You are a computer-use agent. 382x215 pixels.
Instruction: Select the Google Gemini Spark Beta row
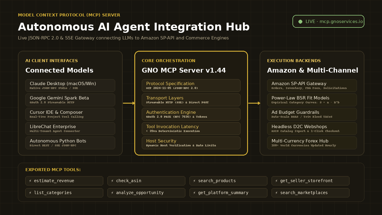point(70,100)
